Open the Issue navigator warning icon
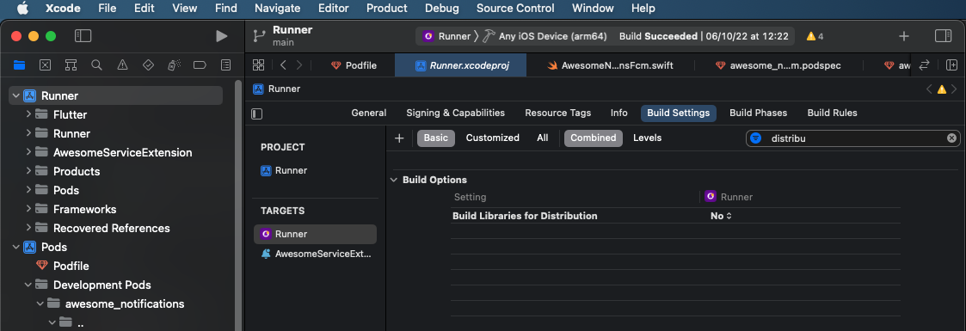The height and width of the screenshot is (331, 966). tap(123, 64)
